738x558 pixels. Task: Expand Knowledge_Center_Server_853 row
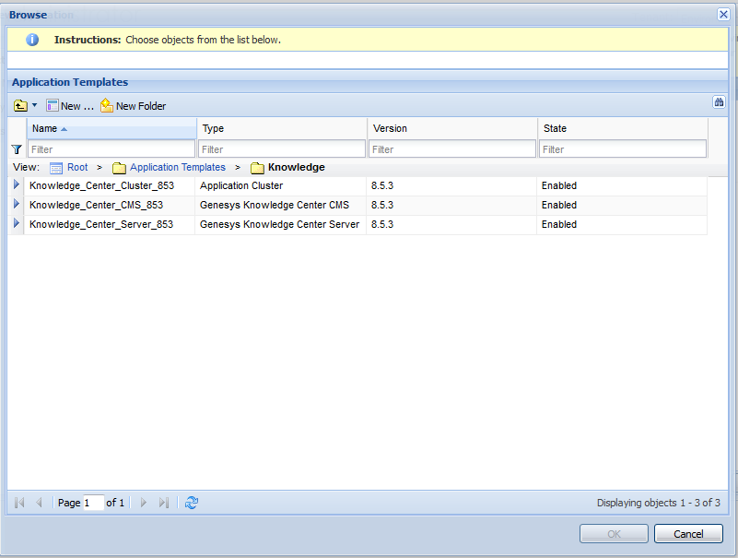(16, 224)
